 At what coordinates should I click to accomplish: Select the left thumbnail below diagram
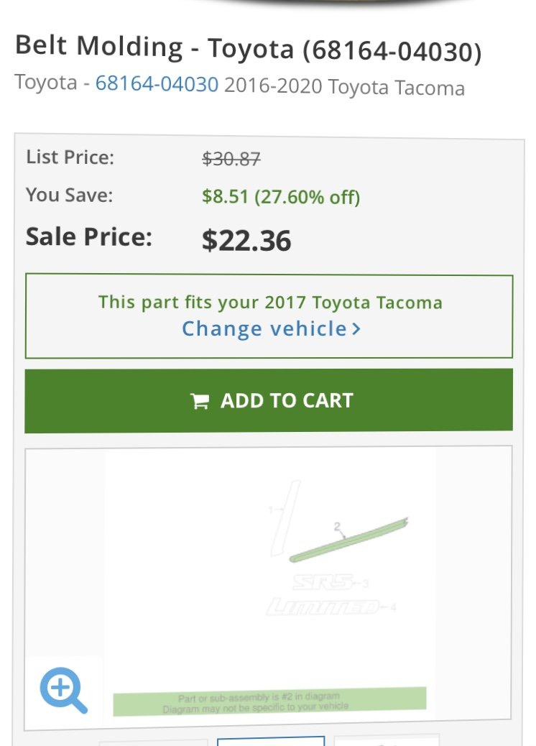point(153,742)
